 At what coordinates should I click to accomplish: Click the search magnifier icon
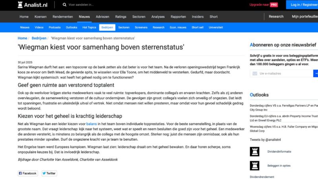[65, 5]
